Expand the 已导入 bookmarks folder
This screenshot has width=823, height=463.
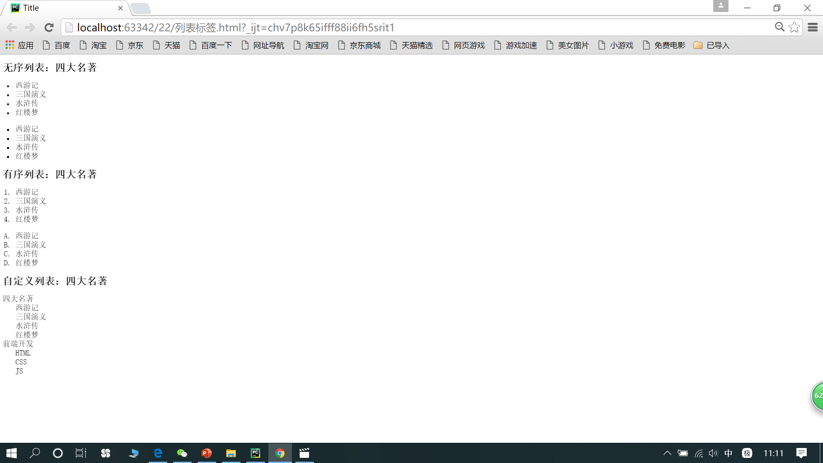point(712,45)
